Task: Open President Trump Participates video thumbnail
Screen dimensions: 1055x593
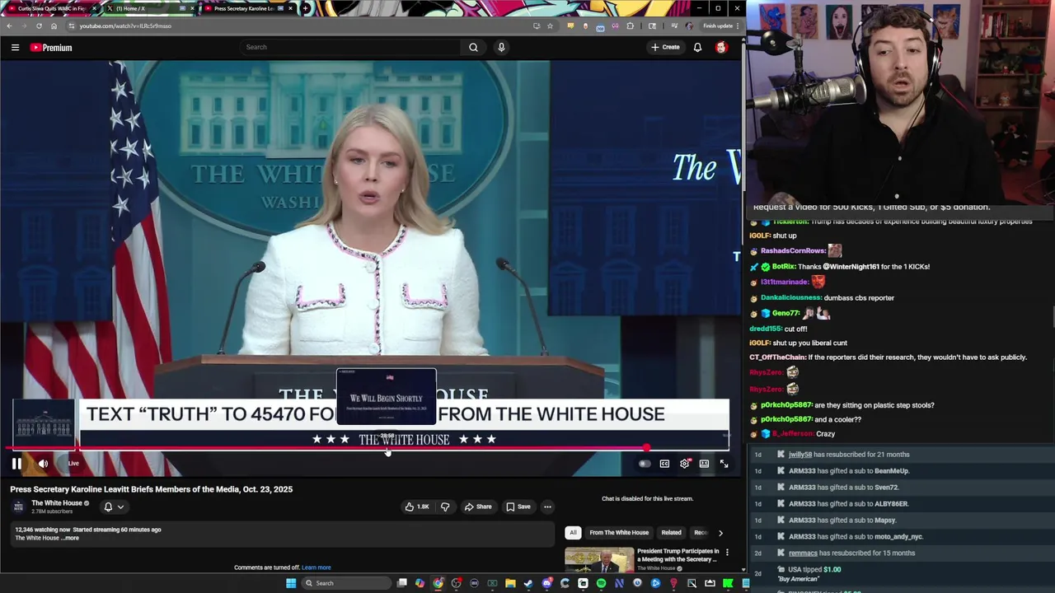Action: (x=599, y=560)
